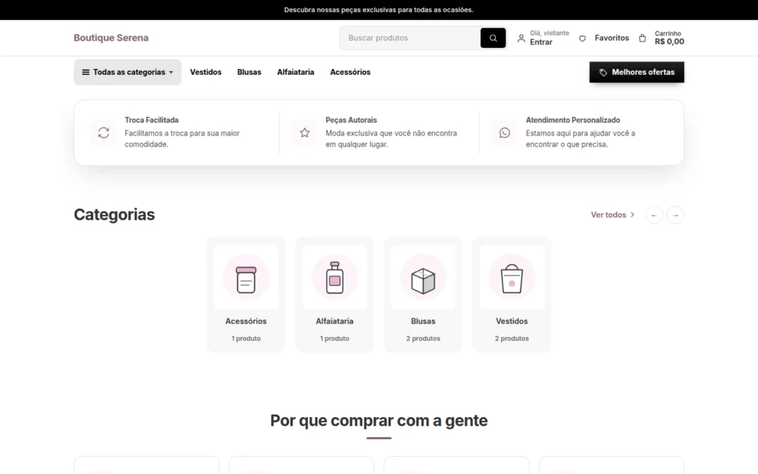Click the tag icon on Melhores ofertas
758x474 pixels.
tap(603, 72)
